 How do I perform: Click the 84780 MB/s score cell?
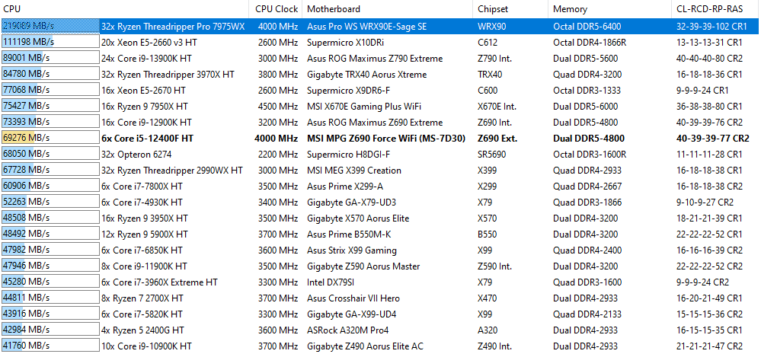(50, 74)
